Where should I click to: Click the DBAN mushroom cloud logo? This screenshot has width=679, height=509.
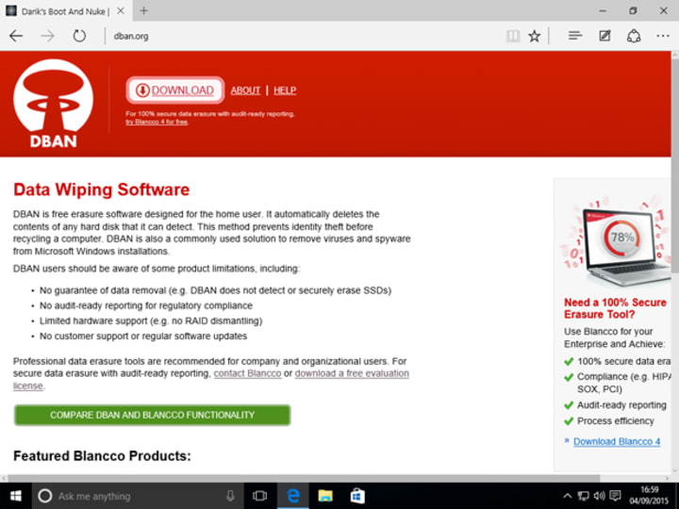coord(53,104)
